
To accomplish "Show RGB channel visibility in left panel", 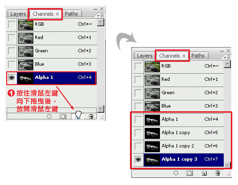I will point(12,25).
